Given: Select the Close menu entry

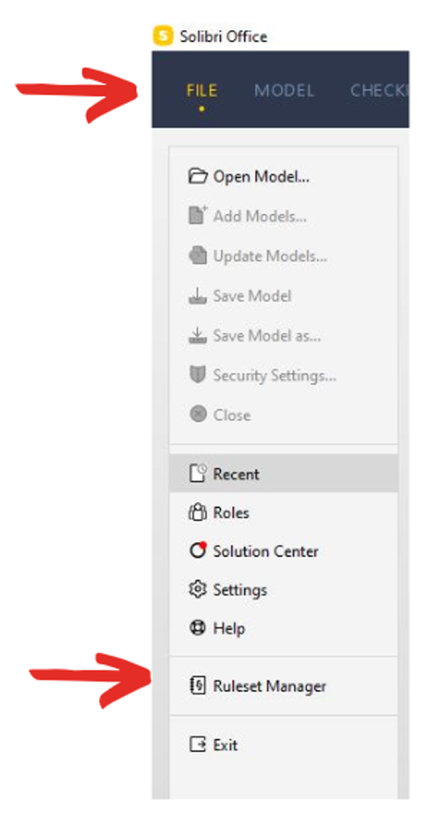Looking at the screenshot, I should click(x=284, y=415).
